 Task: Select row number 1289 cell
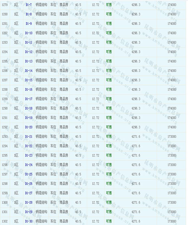click(5, 99)
